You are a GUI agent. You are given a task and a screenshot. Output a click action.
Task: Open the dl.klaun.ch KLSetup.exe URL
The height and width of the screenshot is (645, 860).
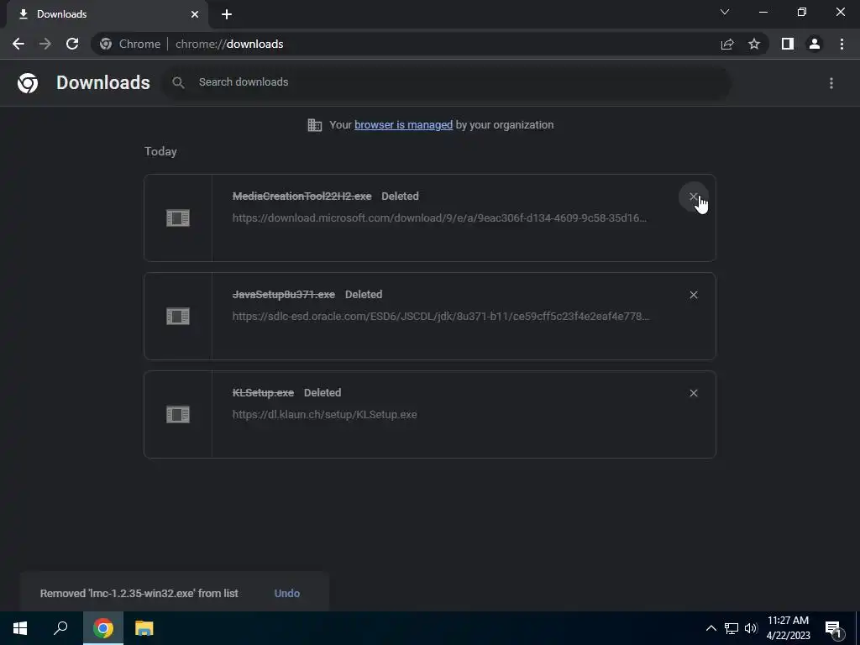point(325,415)
